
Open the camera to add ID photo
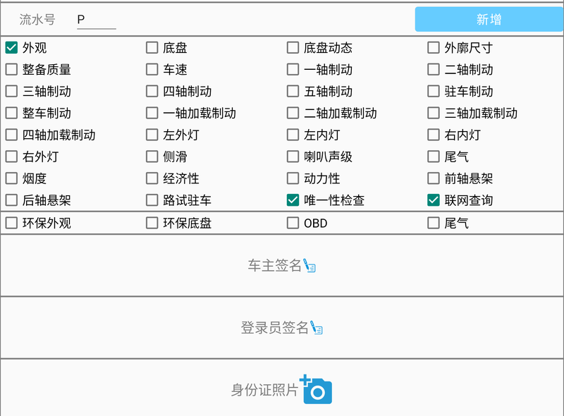[x=317, y=389]
